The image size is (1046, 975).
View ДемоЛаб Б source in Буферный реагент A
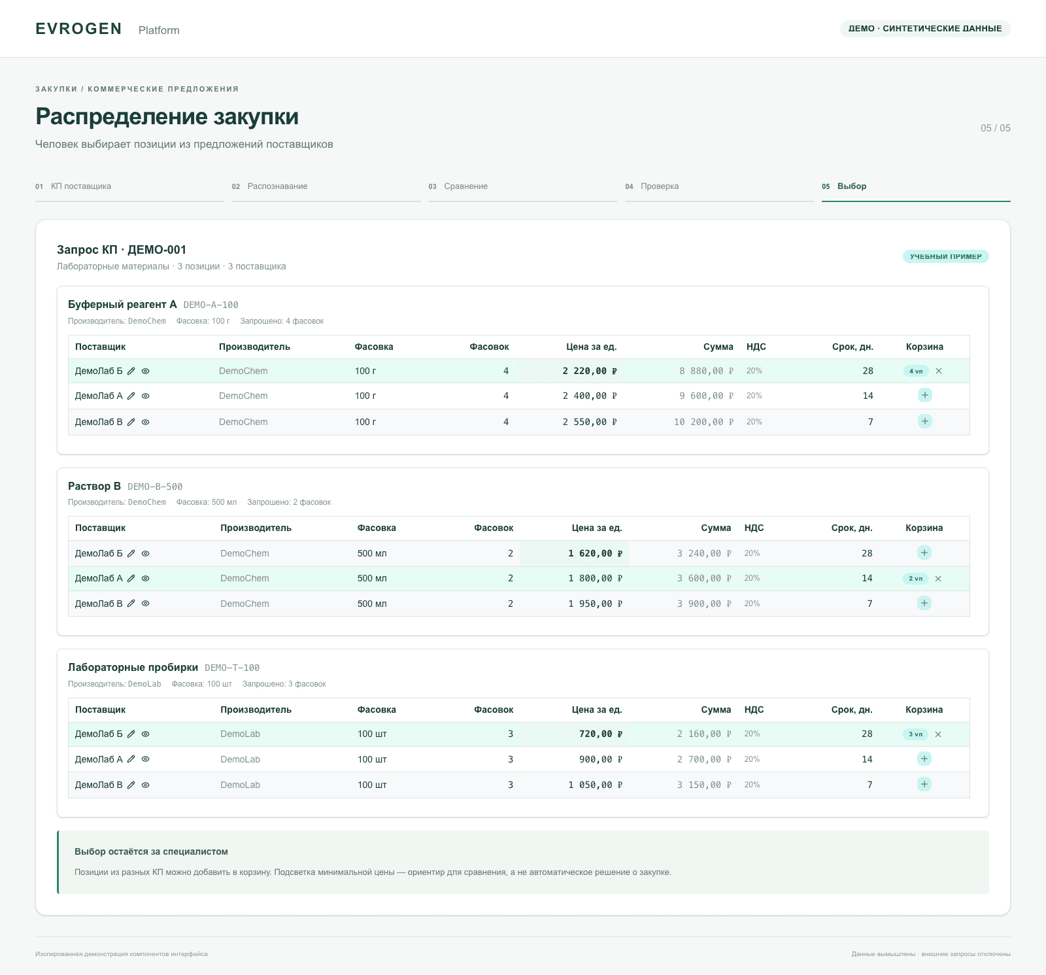[146, 371]
